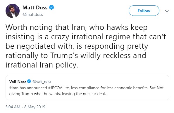Open the @mattduss handle link
The width and height of the screenshot is (174, 113).
click(33, 14)
